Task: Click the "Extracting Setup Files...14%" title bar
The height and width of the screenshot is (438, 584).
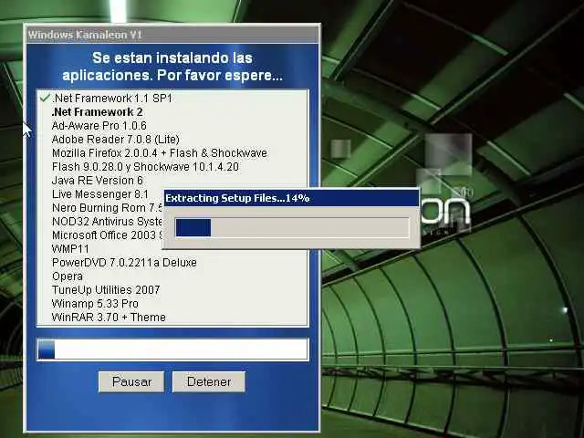Action: tap(291, 198)
